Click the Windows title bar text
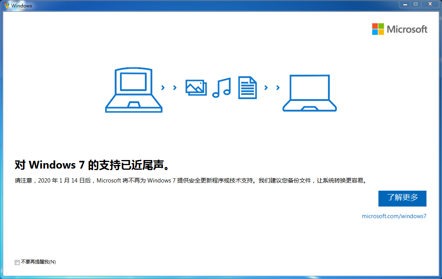Screen dimensions: 442x279 point(22,6)
